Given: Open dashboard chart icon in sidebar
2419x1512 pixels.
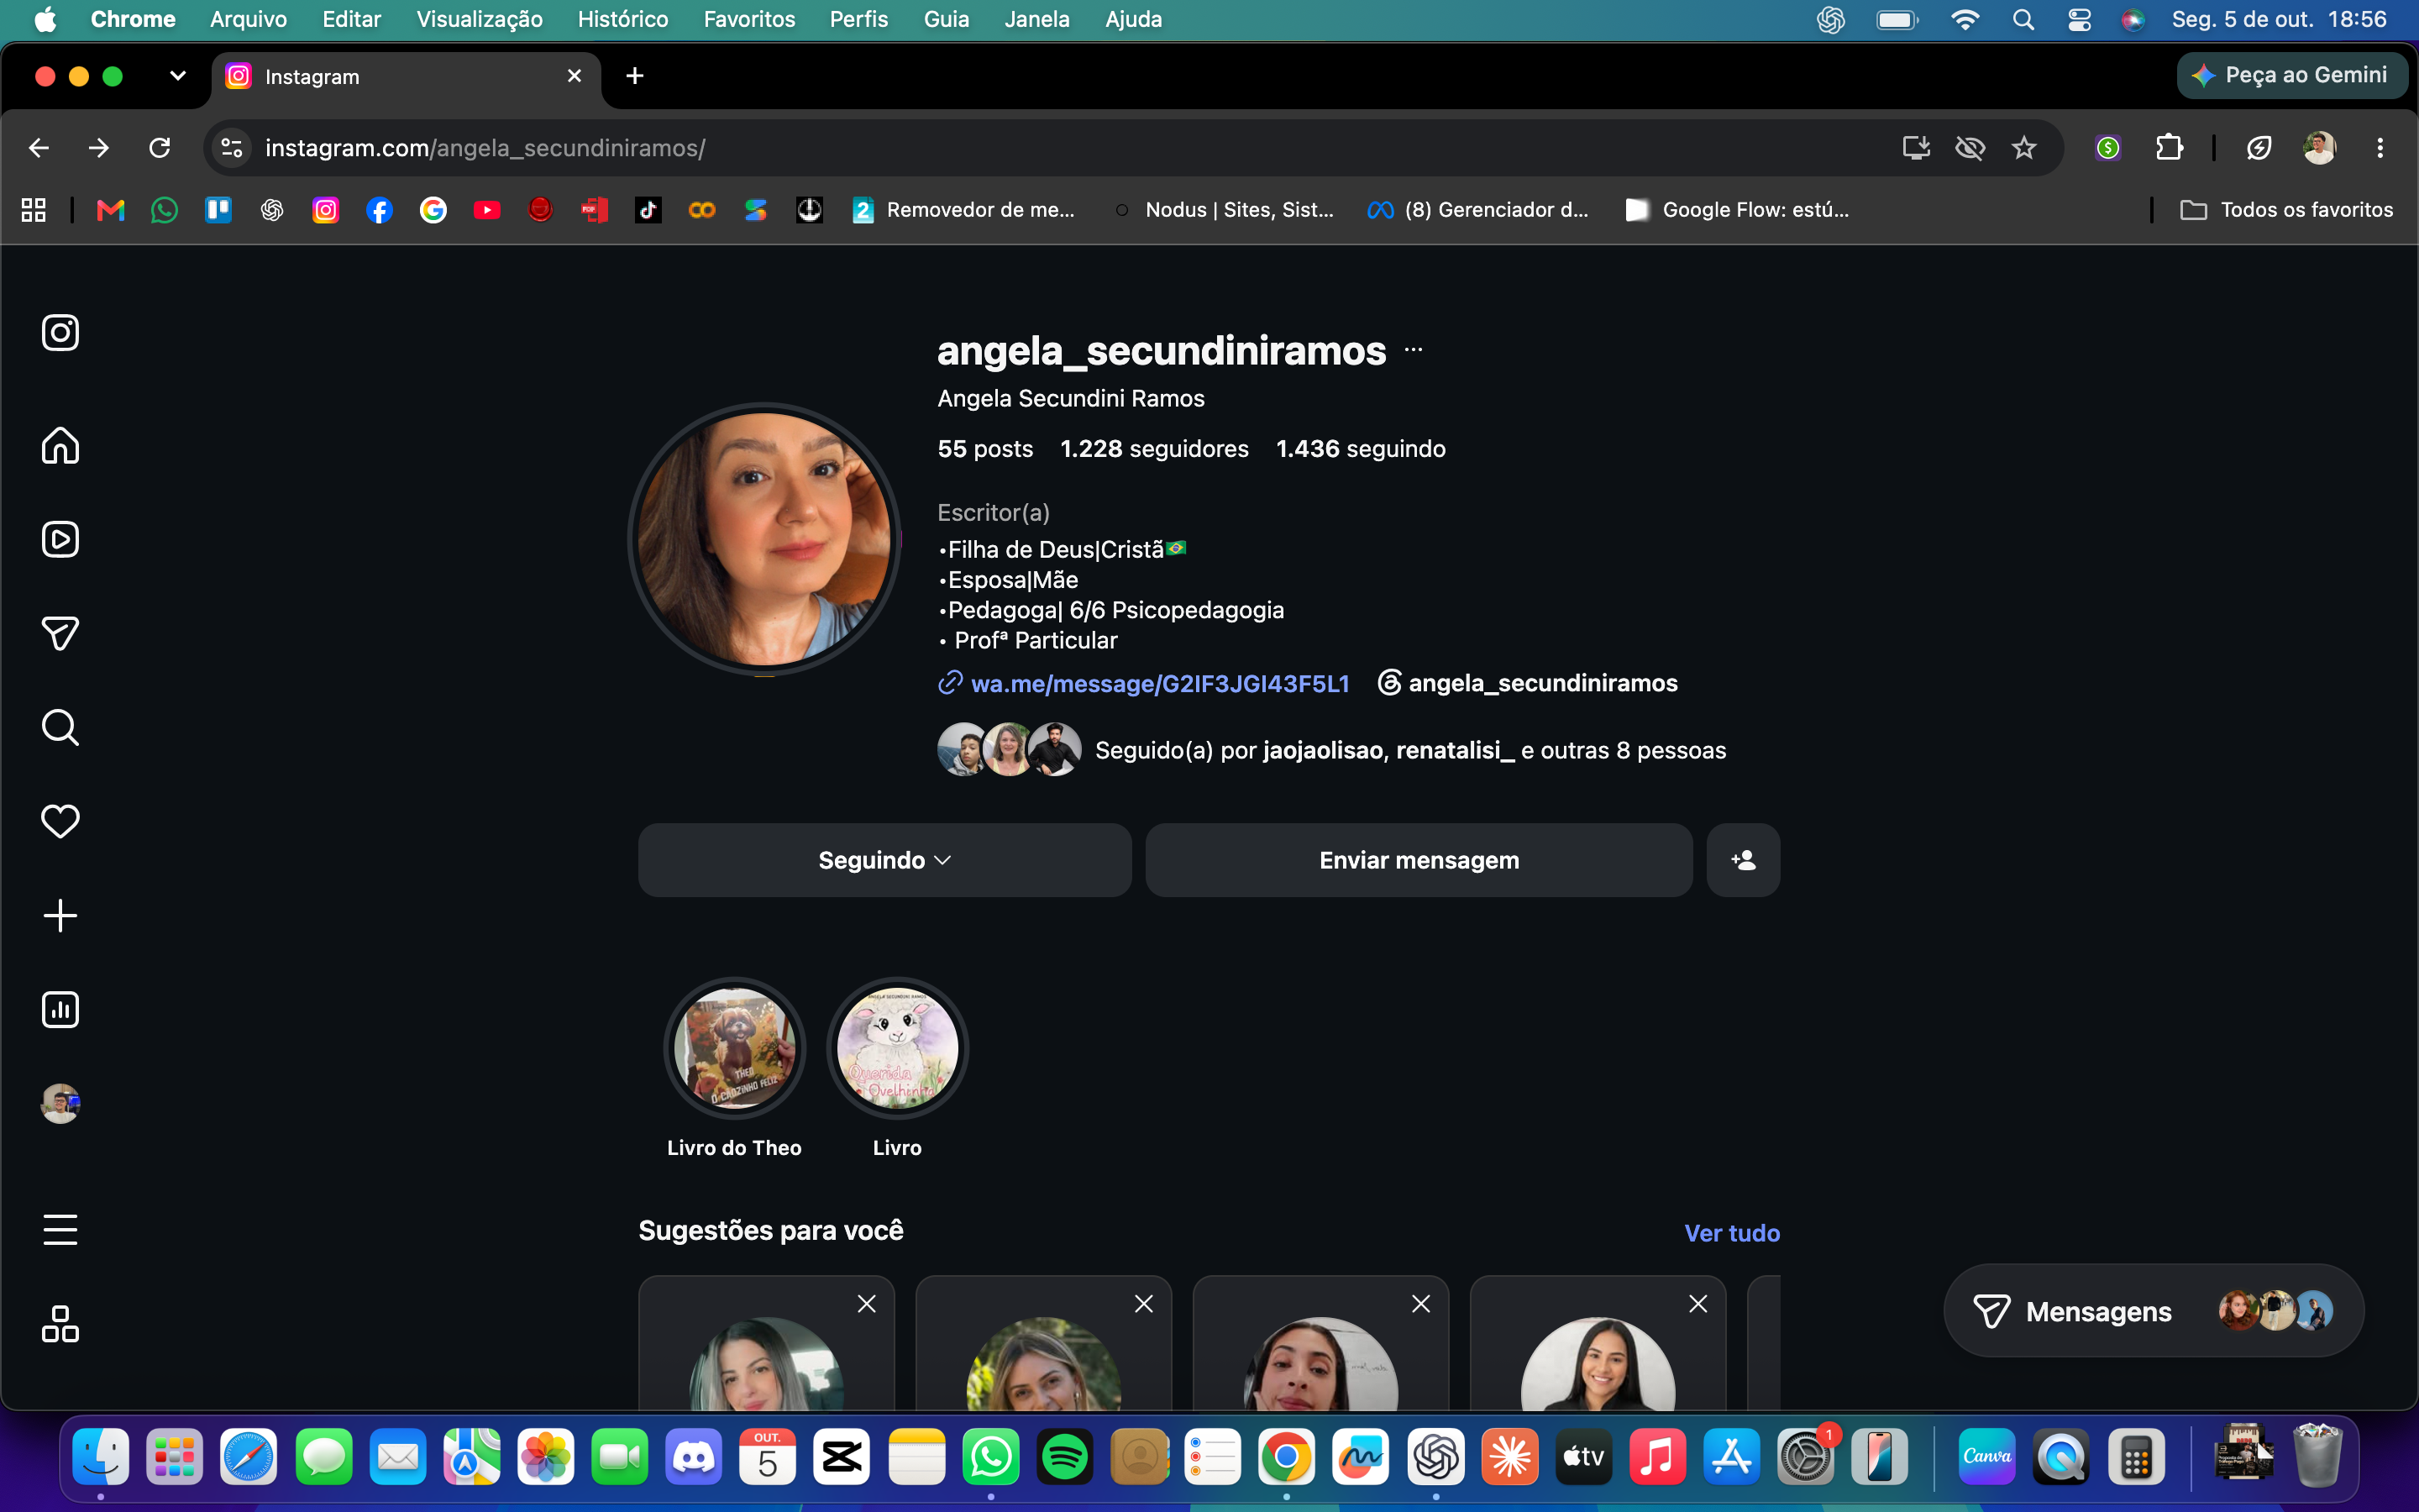Looking at the screenshot, I should (x=60, y=1009).
